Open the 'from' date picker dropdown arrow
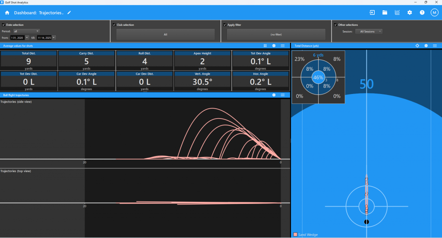Screen dimensions: 442x238 click(27, 38)
